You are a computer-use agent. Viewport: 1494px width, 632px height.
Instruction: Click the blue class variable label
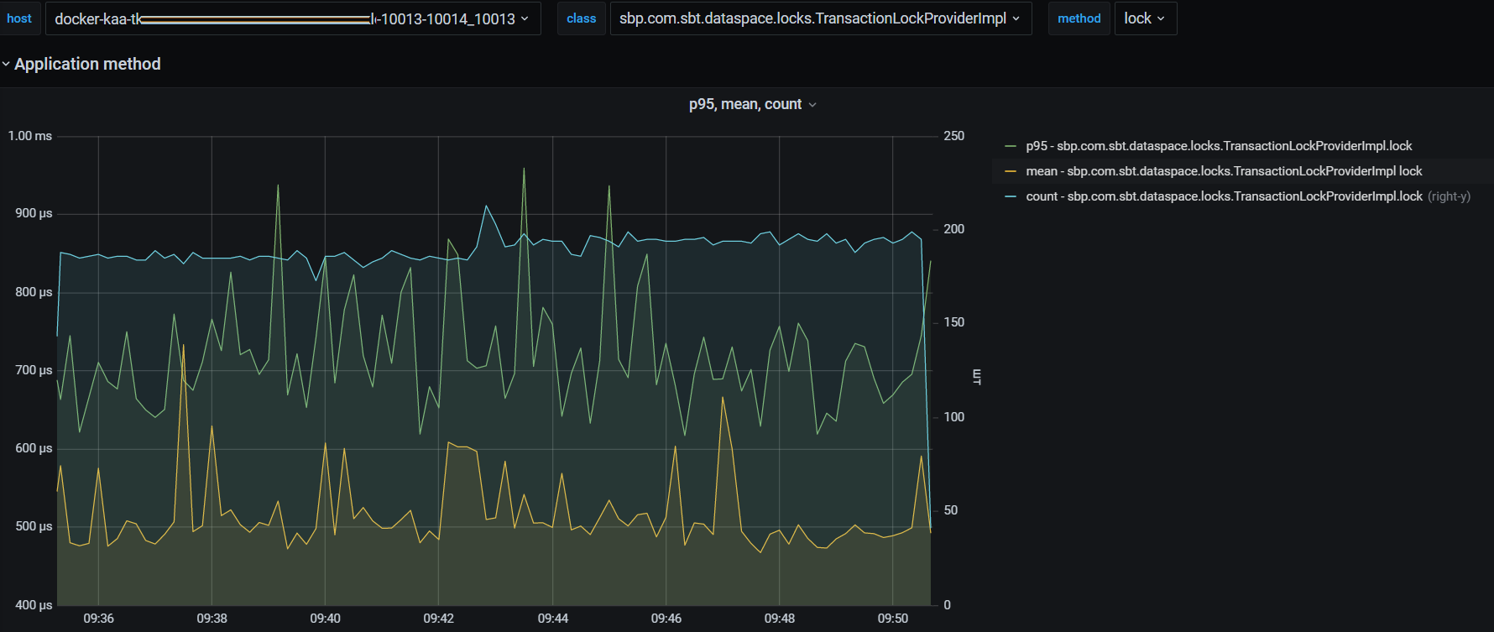pos(581,18)
